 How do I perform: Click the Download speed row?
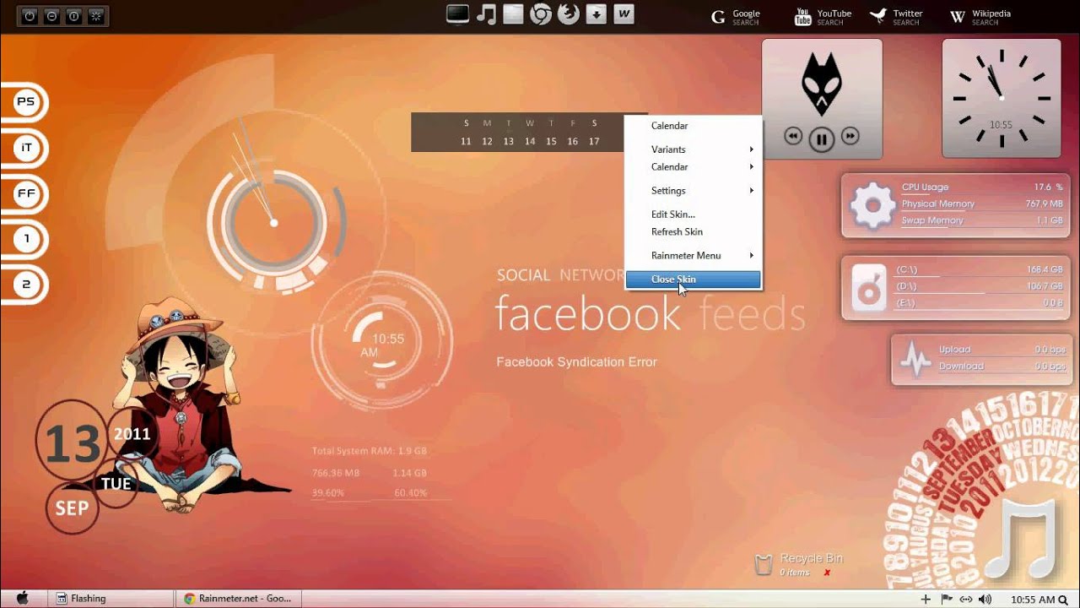[1002, 366]
